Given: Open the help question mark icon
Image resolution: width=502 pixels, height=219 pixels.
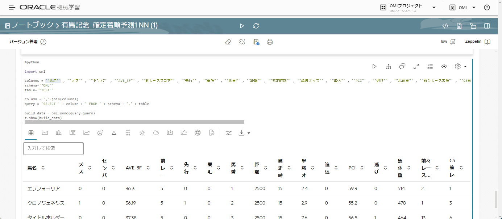Looking at the screenshot, I should click(487, 8).
